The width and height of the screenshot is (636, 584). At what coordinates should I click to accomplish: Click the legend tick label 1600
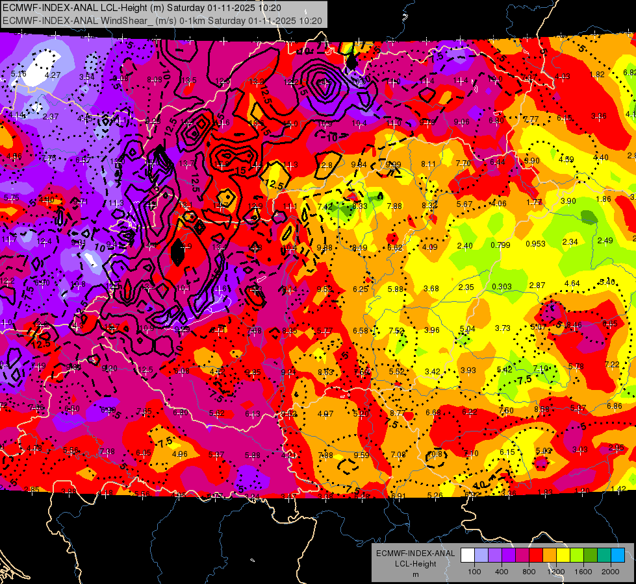(583, 572)
